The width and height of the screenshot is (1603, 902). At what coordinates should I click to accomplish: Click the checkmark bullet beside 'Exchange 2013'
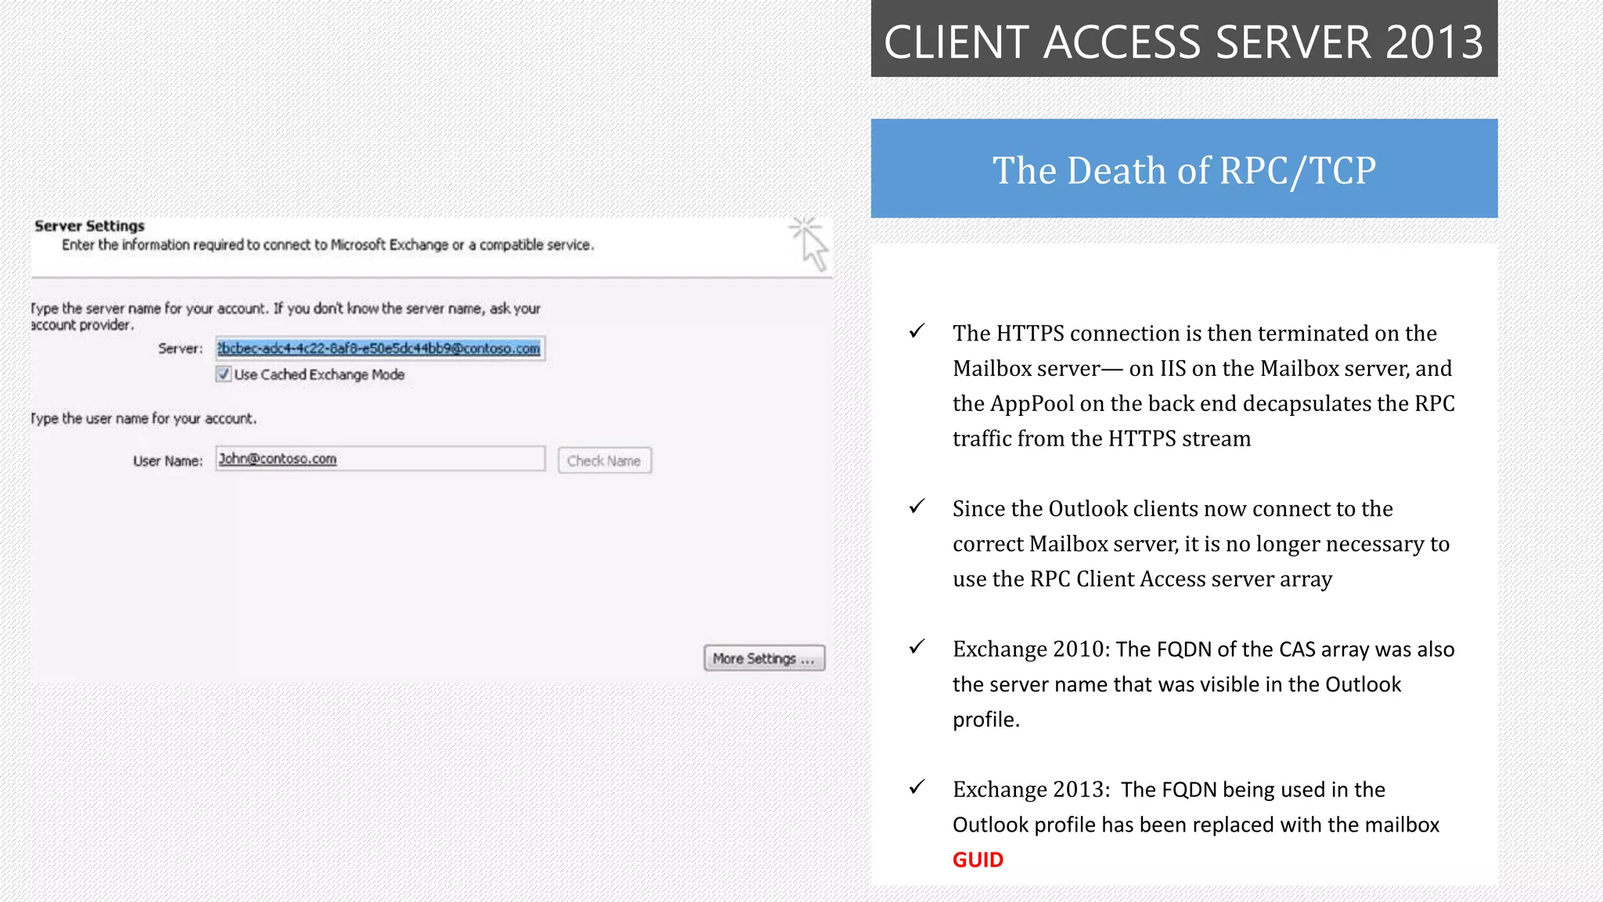coord(917,788)
